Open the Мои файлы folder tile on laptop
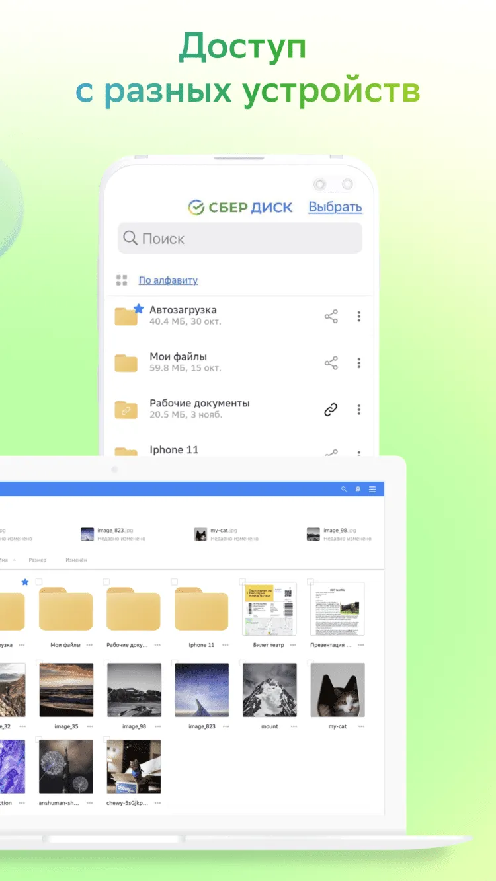This screenshot has height=881, width=496. tap(65, 608)
